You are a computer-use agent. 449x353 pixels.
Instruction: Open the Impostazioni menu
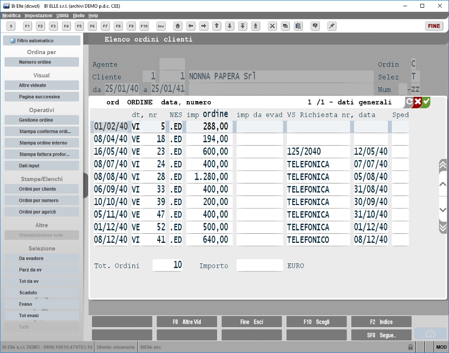tap(38, 15)
